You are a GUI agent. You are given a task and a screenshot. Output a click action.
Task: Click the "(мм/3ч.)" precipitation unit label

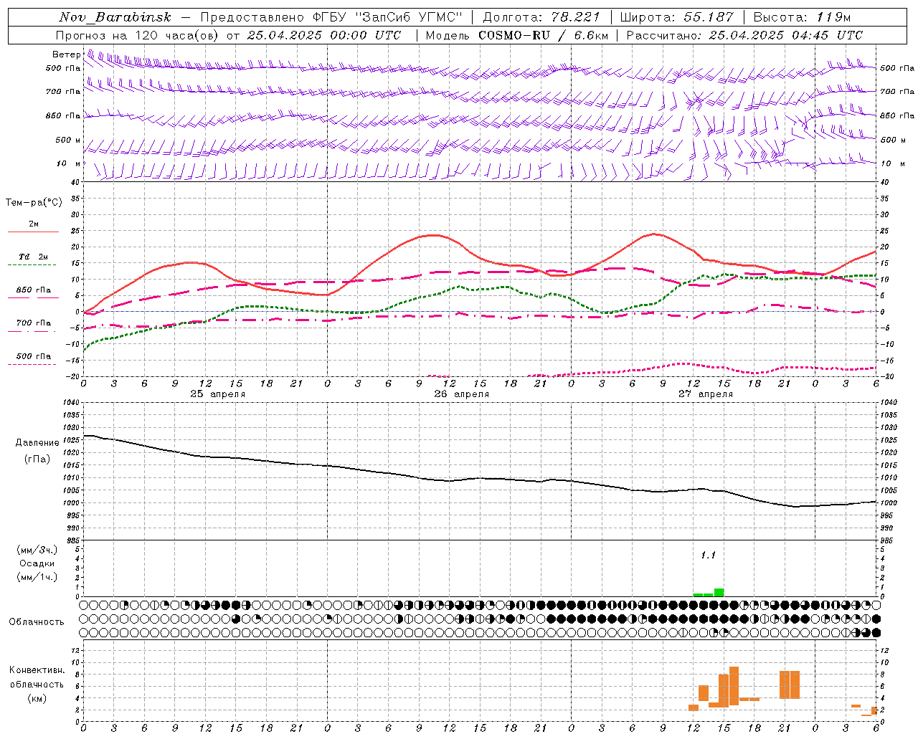37,550
